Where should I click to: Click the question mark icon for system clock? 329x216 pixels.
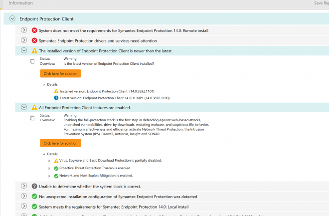coord(34,186)
